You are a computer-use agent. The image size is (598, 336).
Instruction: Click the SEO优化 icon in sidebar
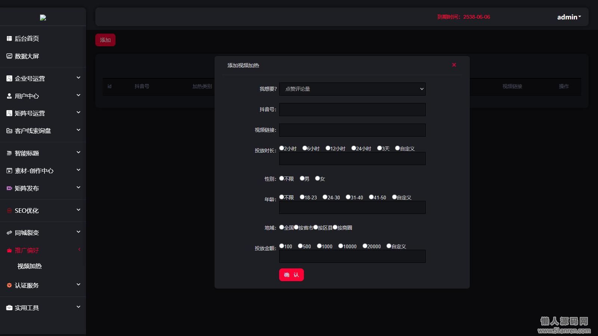pyautogui.click(x=9, y=211)
